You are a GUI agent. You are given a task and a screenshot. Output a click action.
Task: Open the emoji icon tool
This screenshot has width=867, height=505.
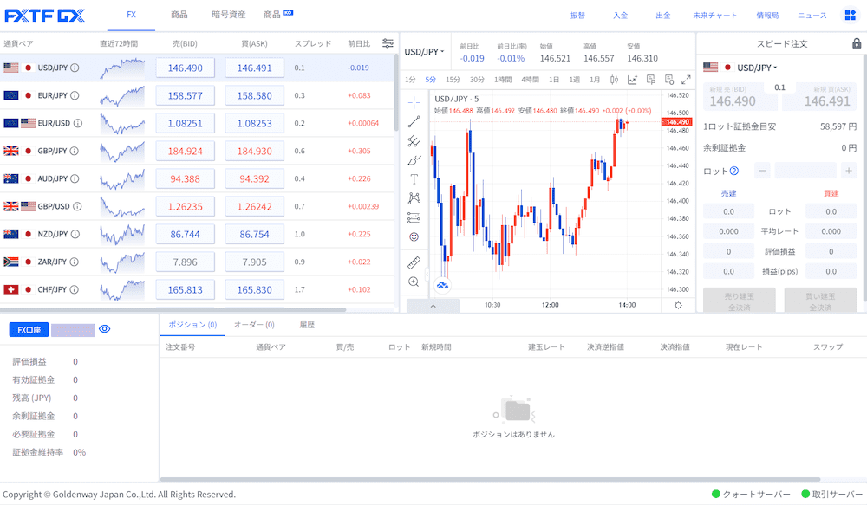414,236
